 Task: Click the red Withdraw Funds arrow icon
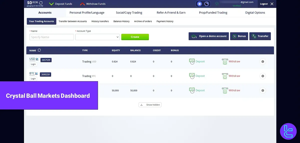pos(82,4)
